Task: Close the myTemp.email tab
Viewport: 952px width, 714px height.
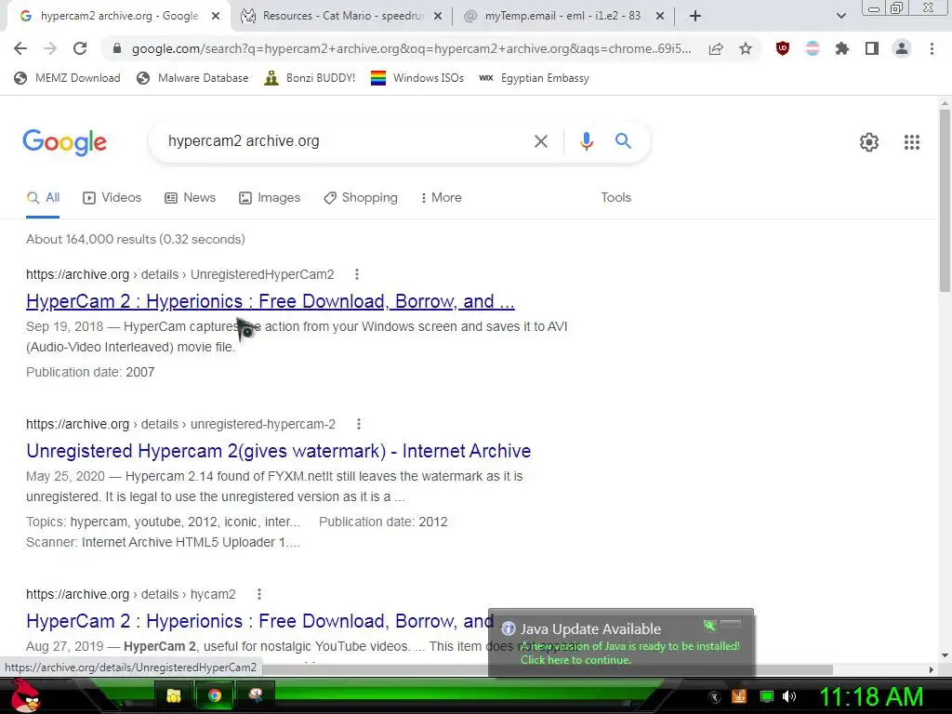Action: tap(660, 16)
